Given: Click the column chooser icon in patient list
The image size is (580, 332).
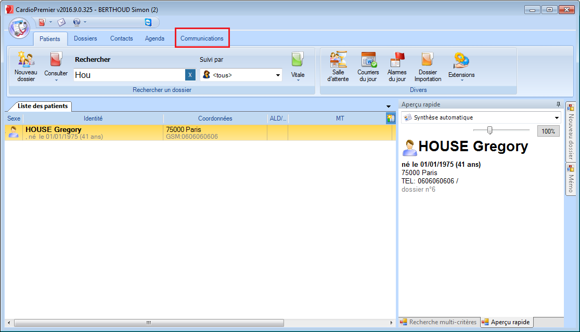Looking at the screenshot, I should (x=391, y=118).
